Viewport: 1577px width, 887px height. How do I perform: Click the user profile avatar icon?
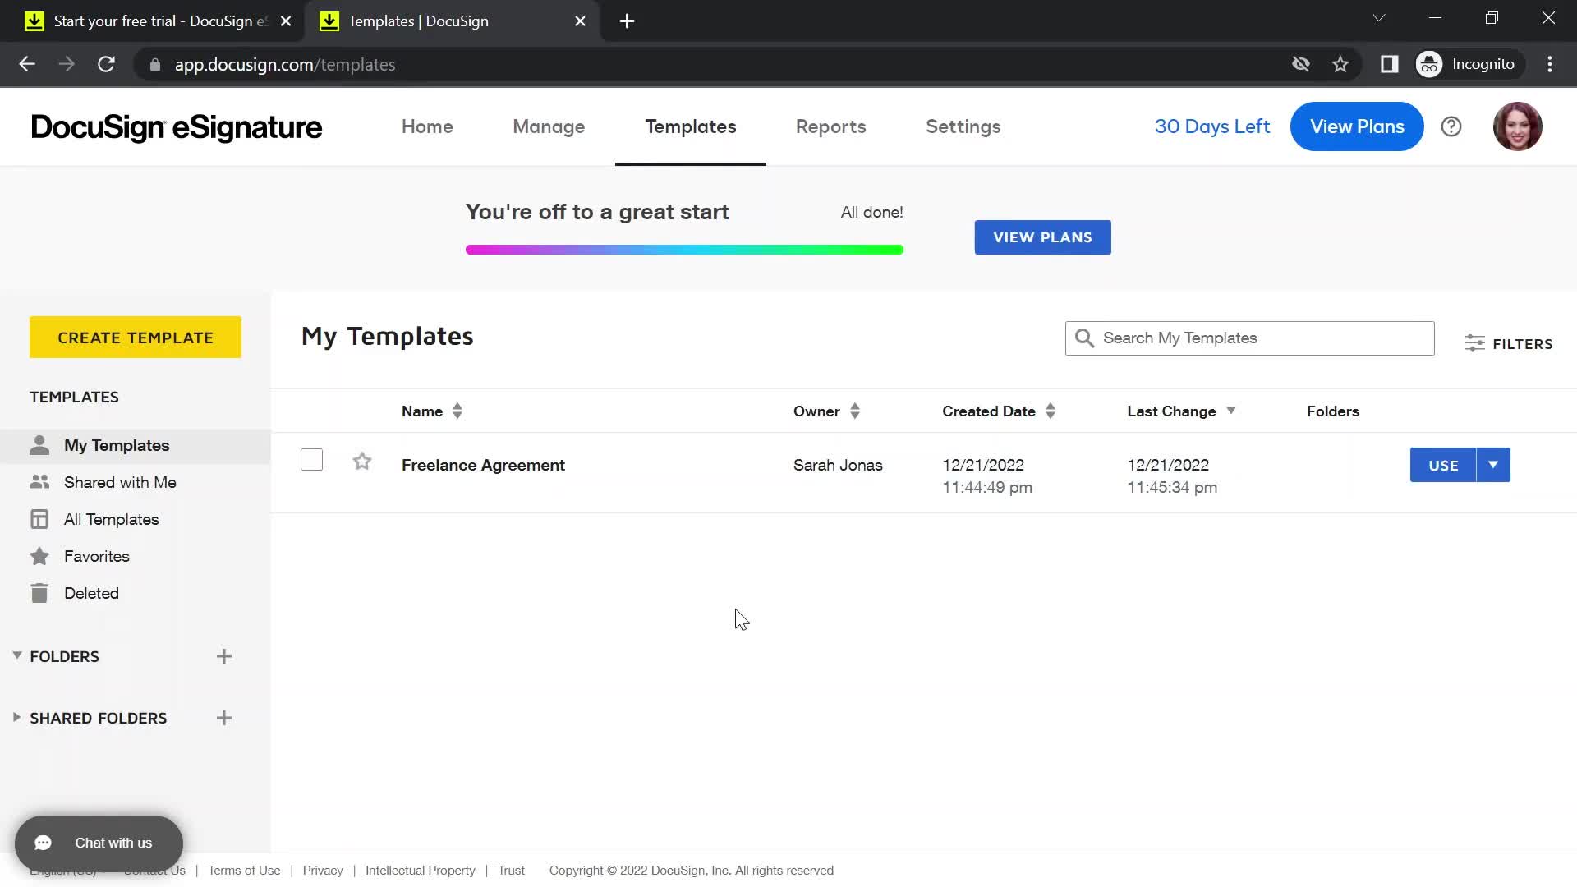[1517, 126]
